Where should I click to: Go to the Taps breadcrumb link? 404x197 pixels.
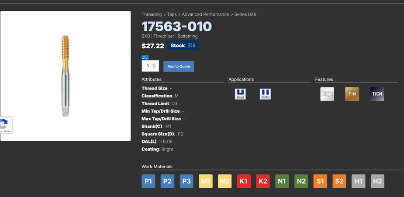point(172,14)
